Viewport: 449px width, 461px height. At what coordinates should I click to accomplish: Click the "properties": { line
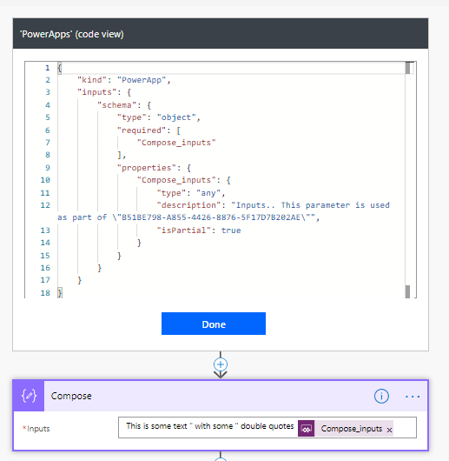pos(154,168)
